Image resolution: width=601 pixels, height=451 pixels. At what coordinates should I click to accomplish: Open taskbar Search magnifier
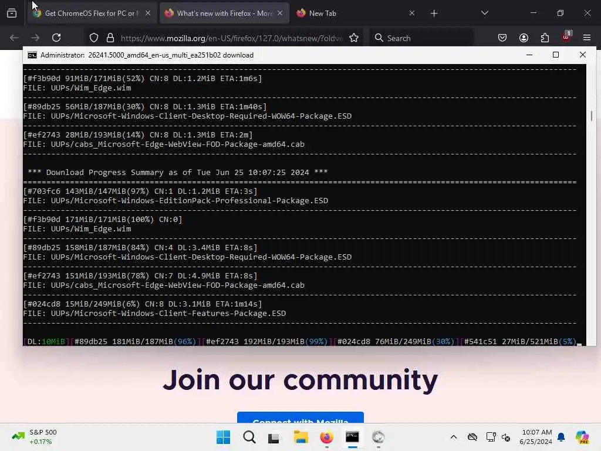pos(249,437)
